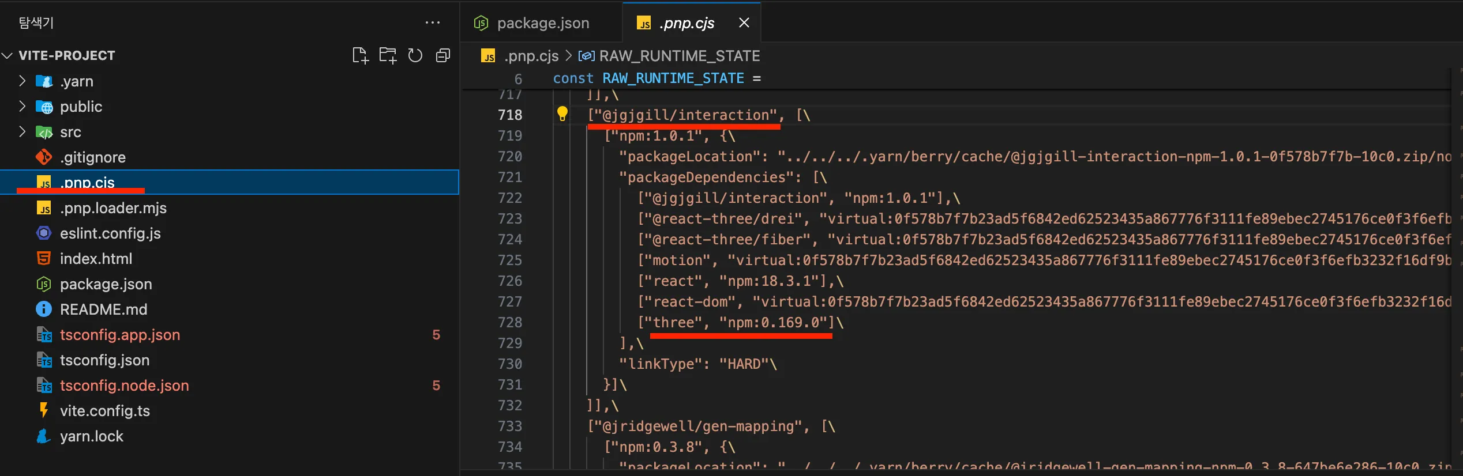Screen dimensions: 1463x476
Task: Click the RAW_RUNTIME_STATE breadcrumb symbol
Action: (x=679, y=56)
